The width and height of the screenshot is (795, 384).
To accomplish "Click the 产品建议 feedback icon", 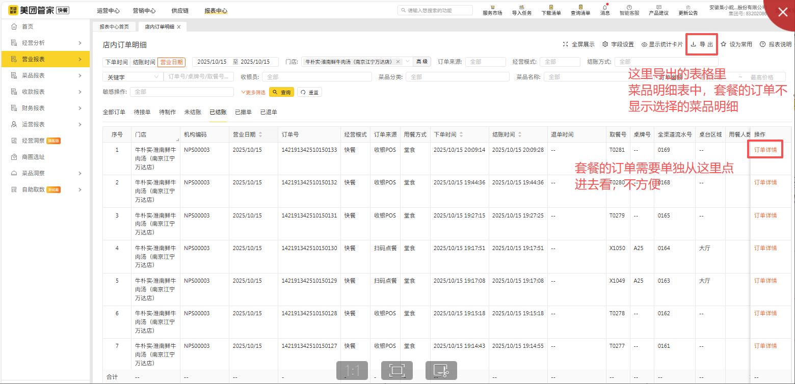I will point(659,11).
